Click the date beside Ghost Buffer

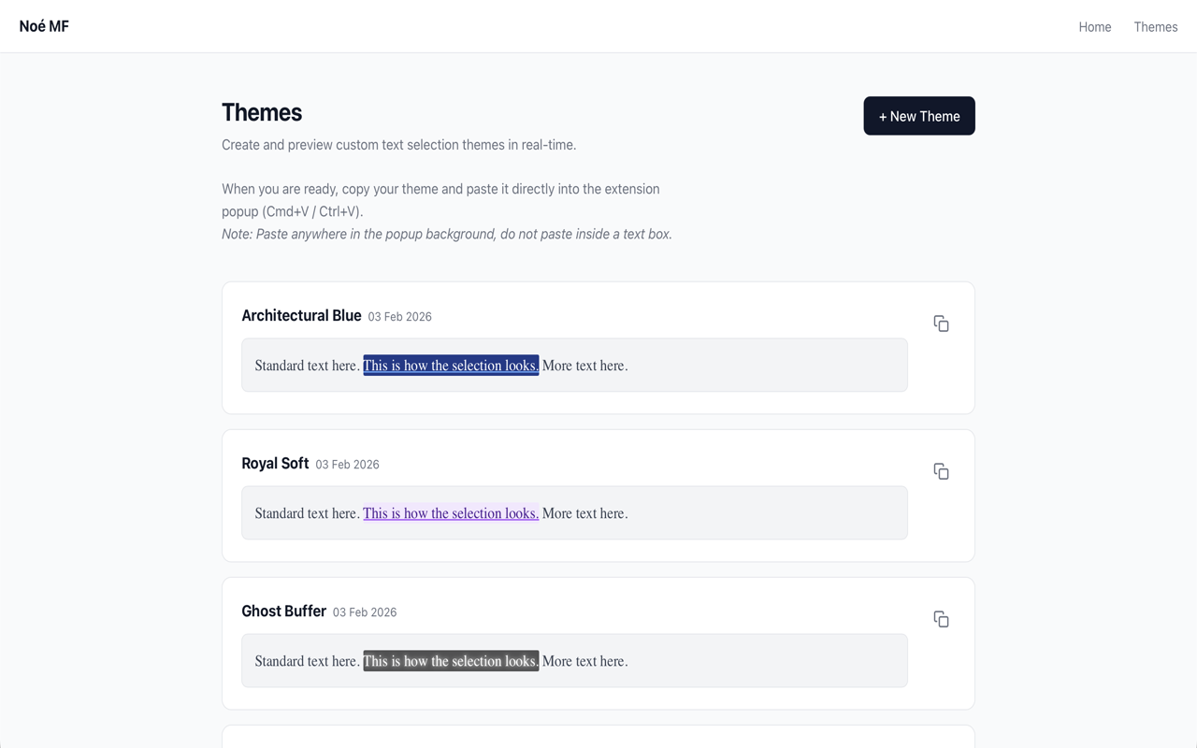coord(365,612)
